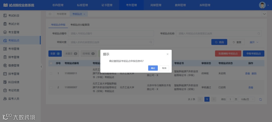Focus the 考核站点名称 search field

[x=219, y=34]
